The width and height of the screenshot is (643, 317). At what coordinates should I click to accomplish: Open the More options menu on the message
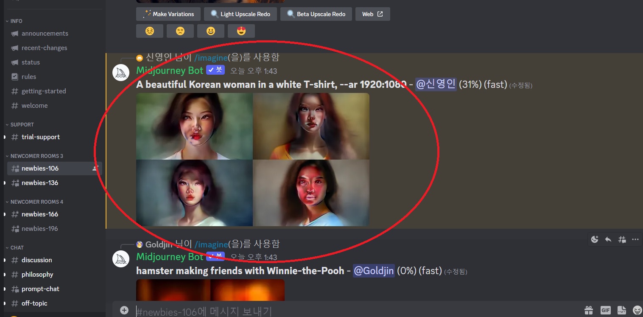(635, 239)
